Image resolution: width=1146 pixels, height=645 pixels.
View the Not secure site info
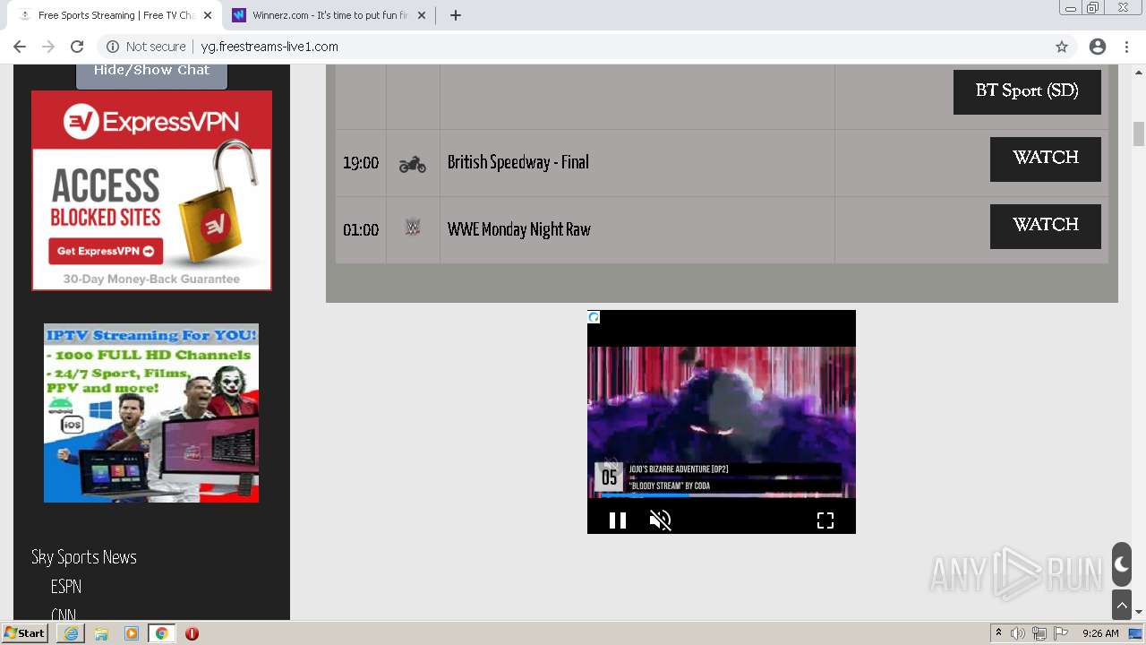pos(146,47)
